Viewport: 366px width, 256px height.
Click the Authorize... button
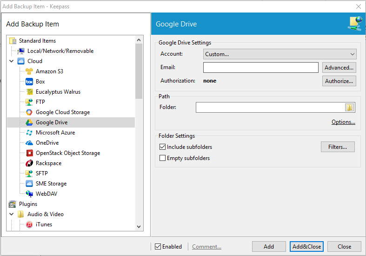pos(339,81)
